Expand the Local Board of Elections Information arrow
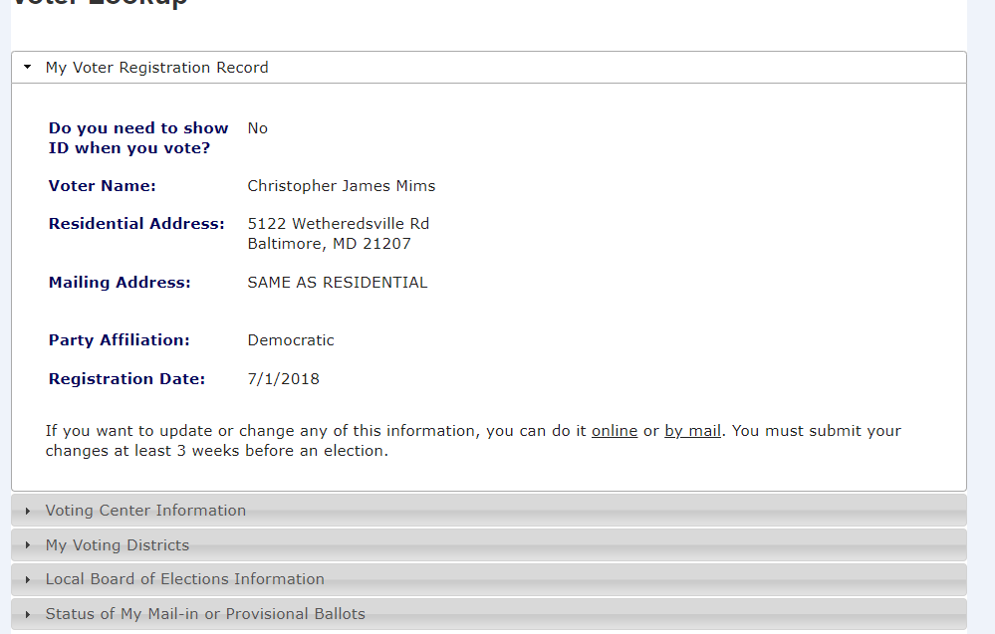 [27, 579]
